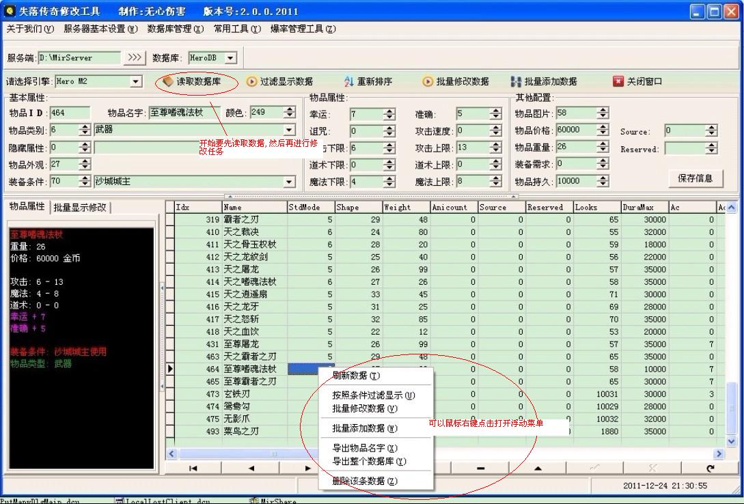
Task: Click the red 关闭窗口 close window icon
Action: (x=618, y=81)
